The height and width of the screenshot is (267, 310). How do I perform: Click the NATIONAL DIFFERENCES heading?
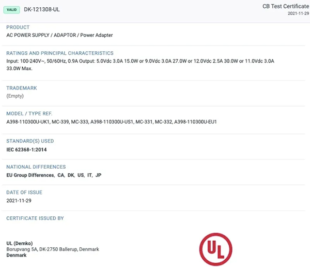[x=36, y=167]
